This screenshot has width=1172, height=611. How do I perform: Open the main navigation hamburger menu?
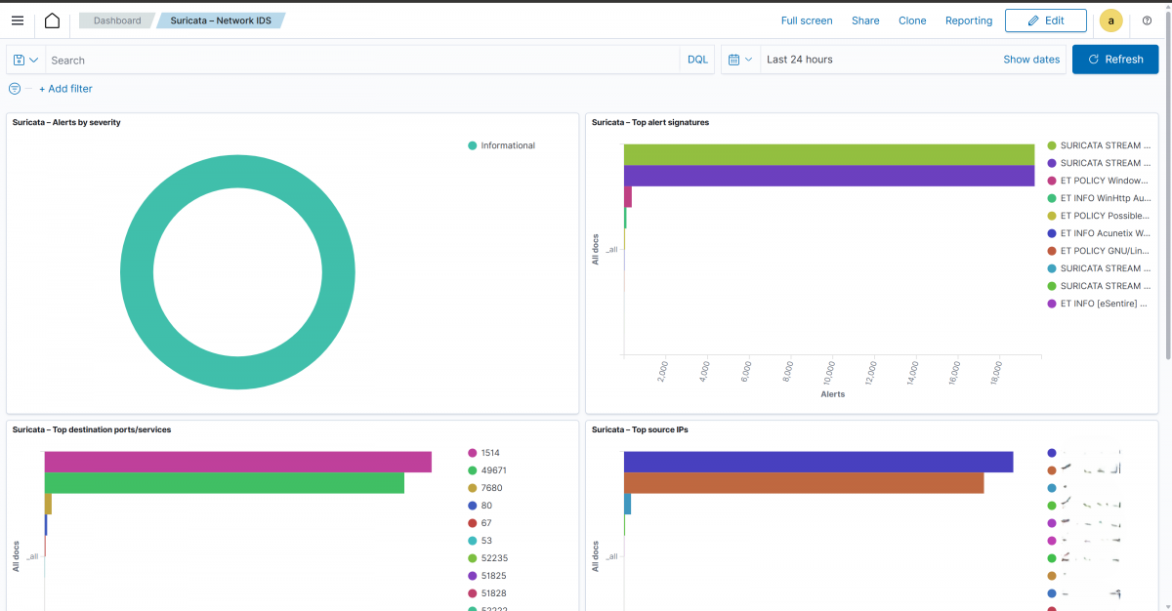click(18, 20)
